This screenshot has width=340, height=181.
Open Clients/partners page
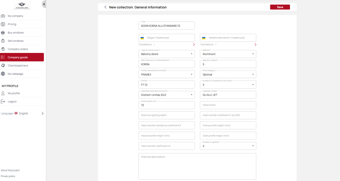(22, 66)
